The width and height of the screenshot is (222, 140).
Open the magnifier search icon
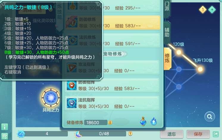[x=210, y=117]
